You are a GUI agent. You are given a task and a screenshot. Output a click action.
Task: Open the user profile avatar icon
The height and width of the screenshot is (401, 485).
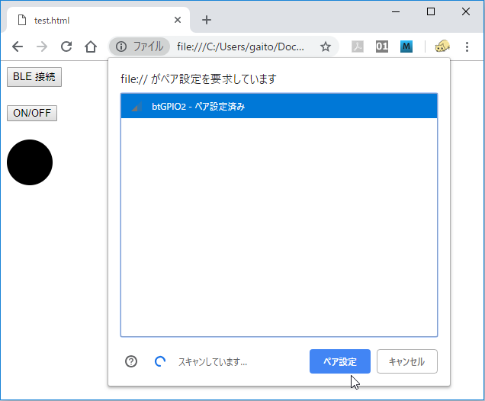[x=442, y=47]
